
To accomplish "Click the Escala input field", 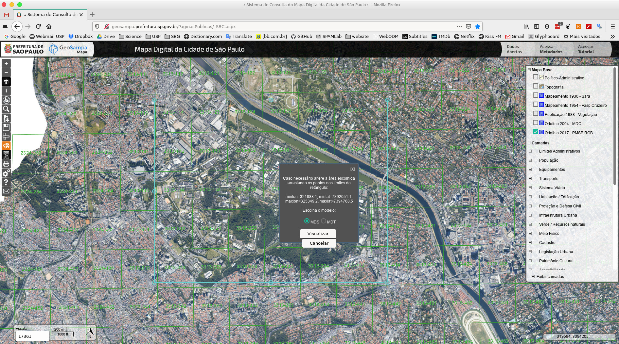I will pyautogui.click(x=32, y=336).
